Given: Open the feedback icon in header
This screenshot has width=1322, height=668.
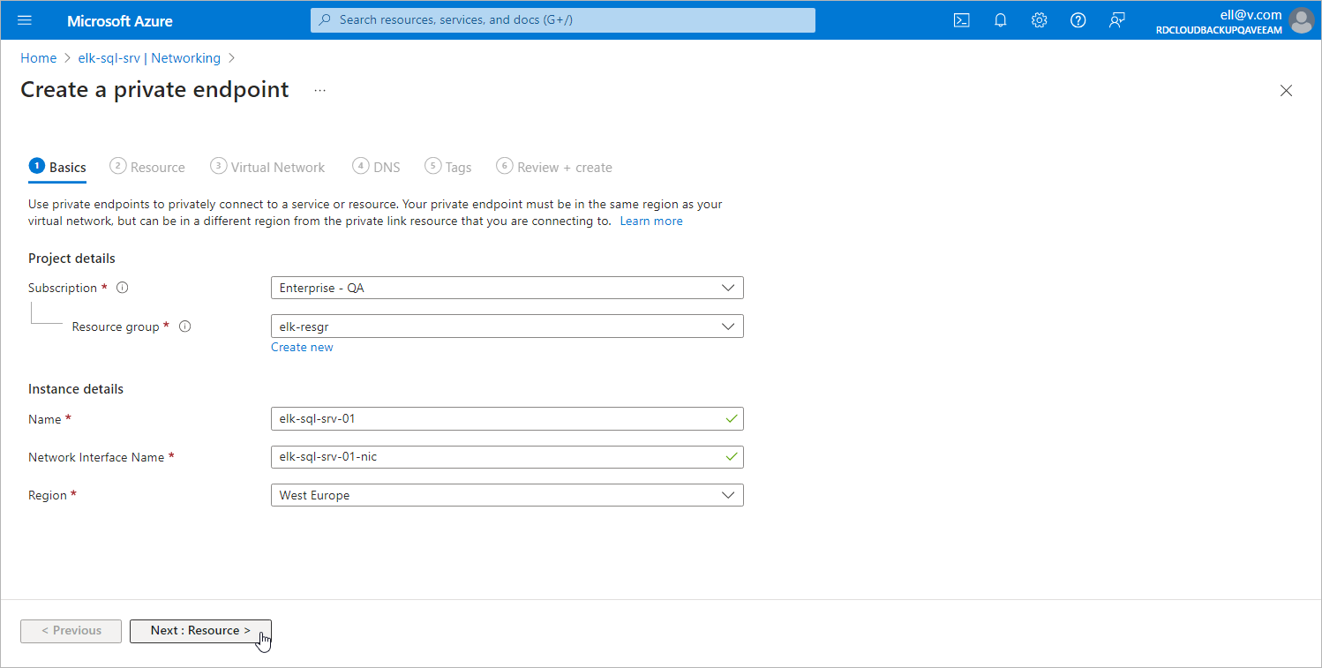Looking at the screenshot, I should click(x=1117, y=20).
